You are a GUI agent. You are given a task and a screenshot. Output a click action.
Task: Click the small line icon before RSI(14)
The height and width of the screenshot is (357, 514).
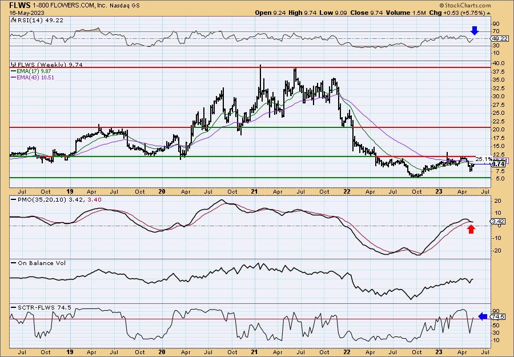tap(13, 20)
